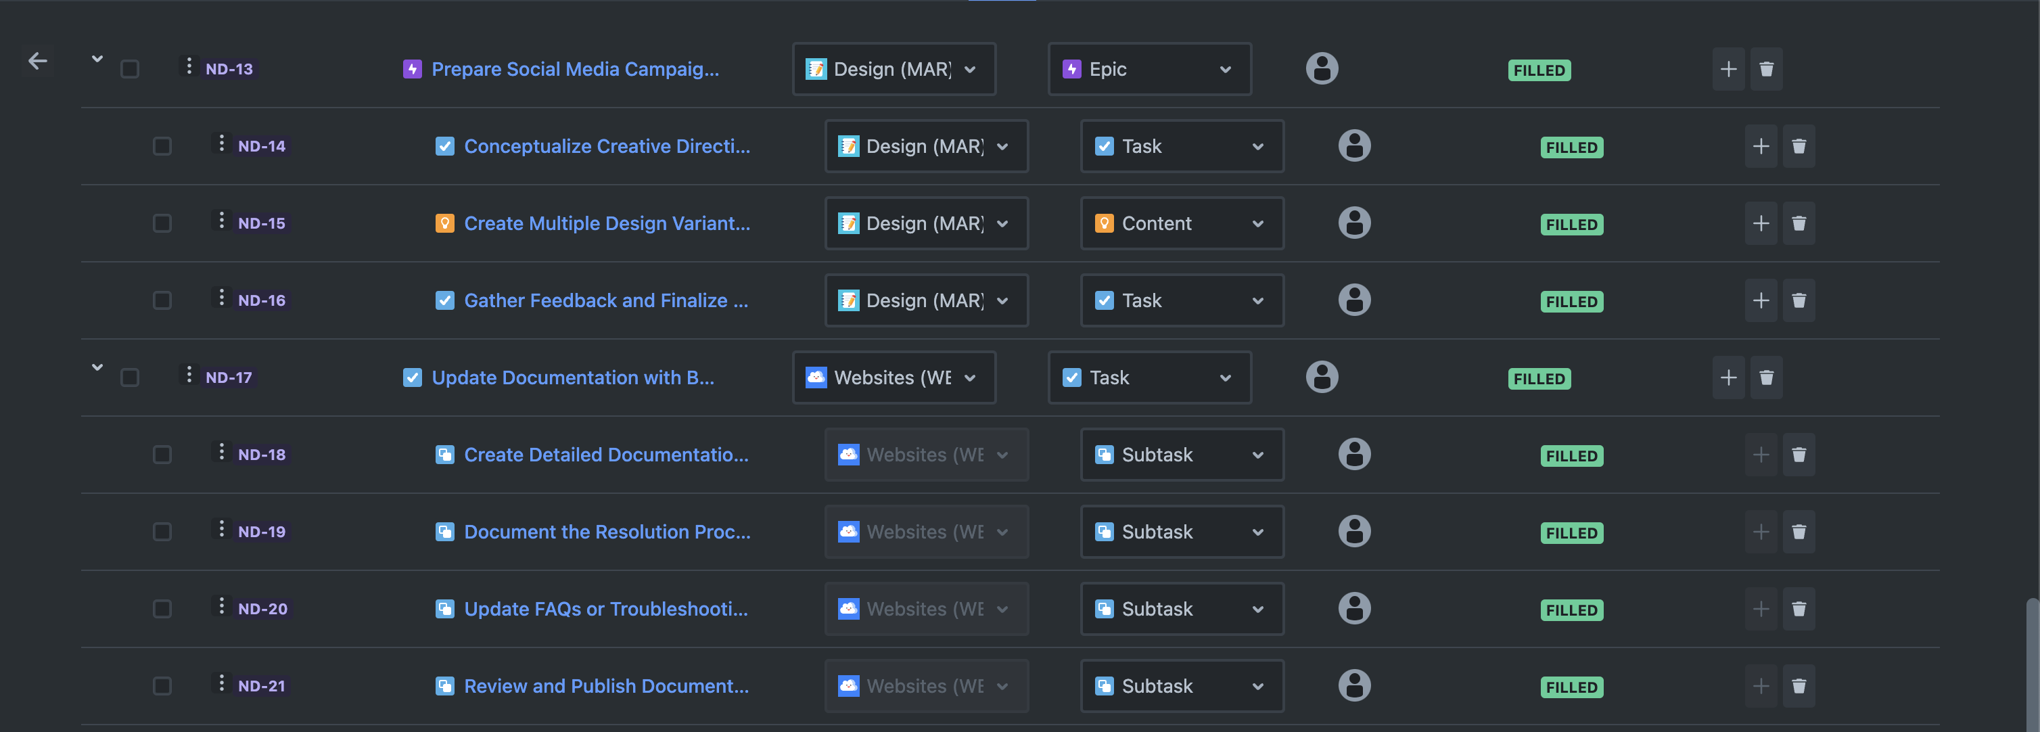This screenshot has width=2040, height=732.
Task: Click the assignee avatar on the ND-20 row
Action: point(1354,609)
